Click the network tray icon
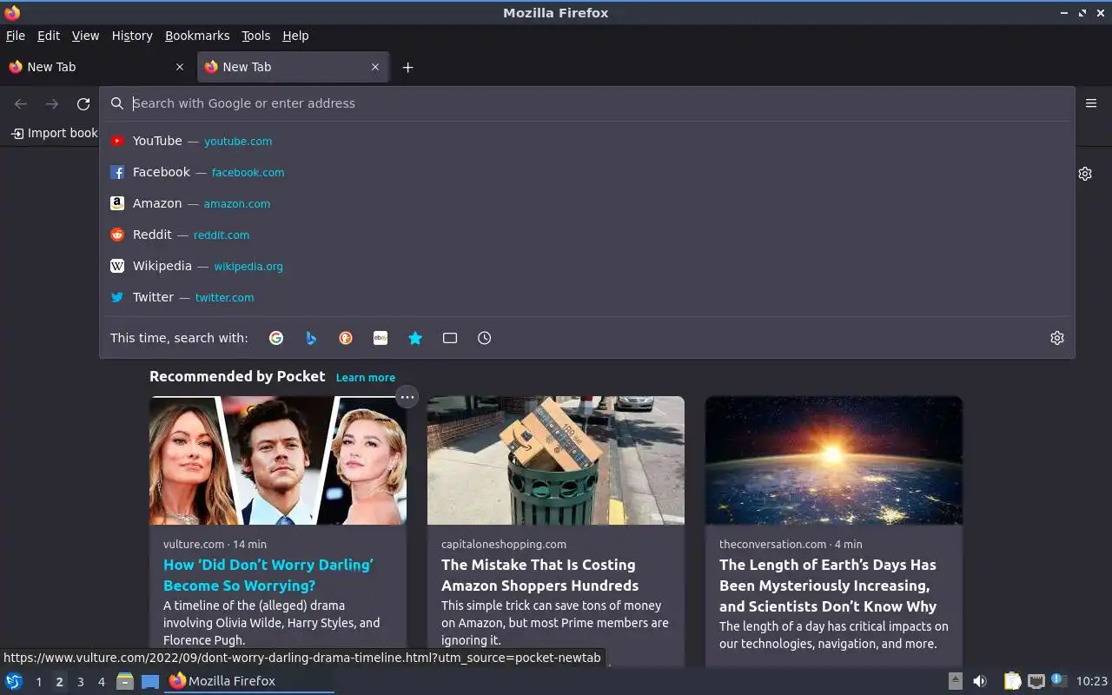The height and width of the screenshot is (695, 1112). click(1036, 681)
